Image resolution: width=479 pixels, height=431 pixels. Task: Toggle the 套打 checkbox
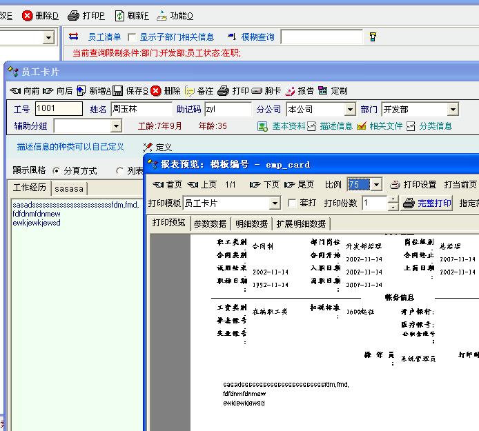coord(292,203)
